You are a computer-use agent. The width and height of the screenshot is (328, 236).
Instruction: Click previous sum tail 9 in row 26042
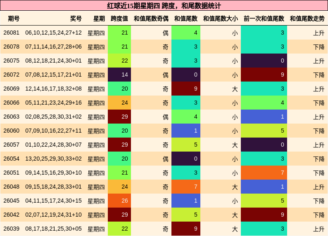click(x=264, y=215)
